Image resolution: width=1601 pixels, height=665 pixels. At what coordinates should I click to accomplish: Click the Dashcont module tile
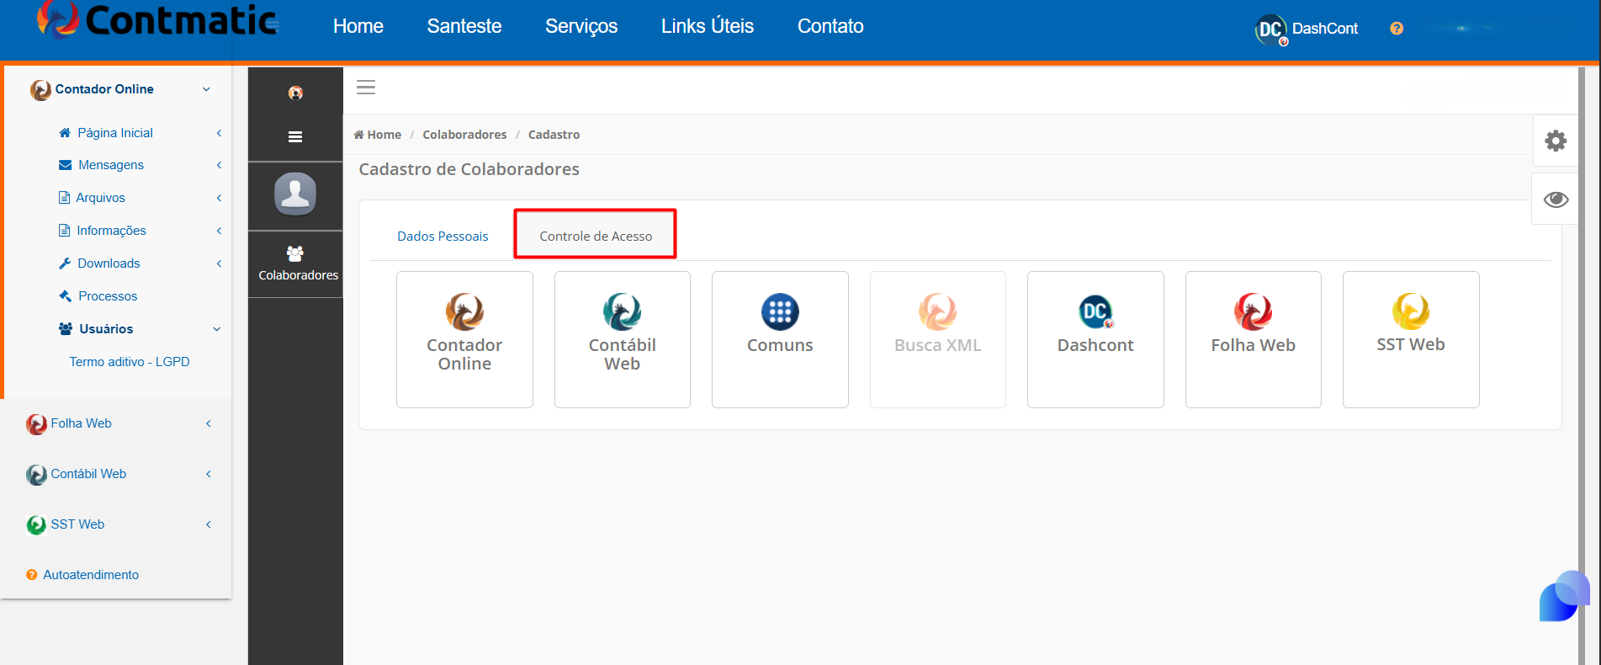click(1095, 339)
